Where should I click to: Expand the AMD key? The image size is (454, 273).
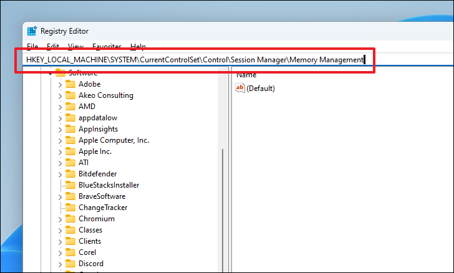(x=60, y=107)
